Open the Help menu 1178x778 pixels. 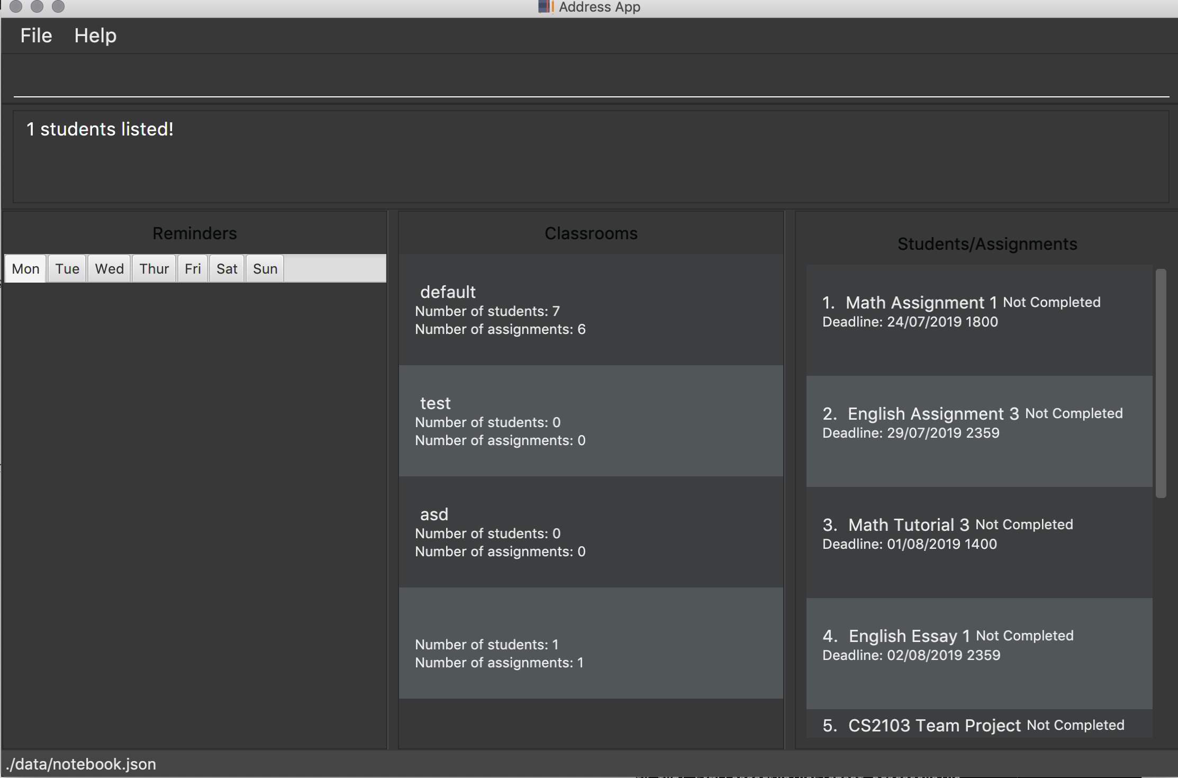coord(95,36)
